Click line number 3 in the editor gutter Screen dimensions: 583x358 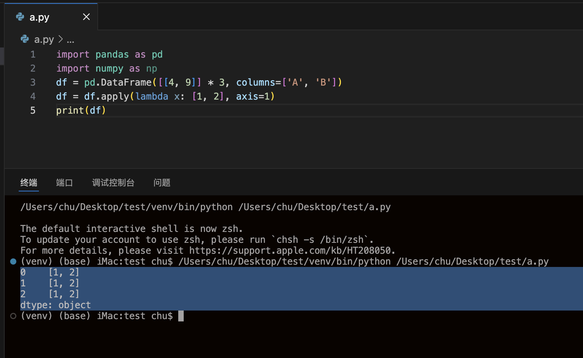click(x=33, y=82)
